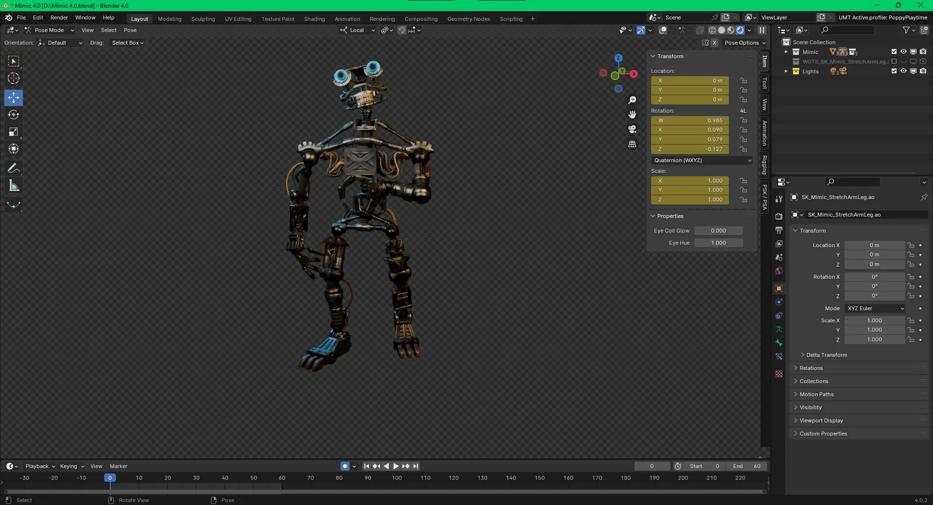Viewport: 933px width, 505px height.
Task: Toggle auto keying record button
Action: coord(345,466)
